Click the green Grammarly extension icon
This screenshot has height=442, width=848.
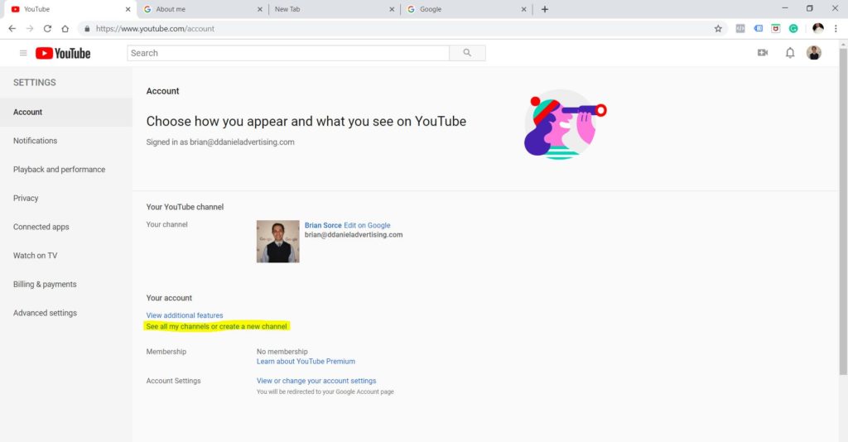pos(793,29)
